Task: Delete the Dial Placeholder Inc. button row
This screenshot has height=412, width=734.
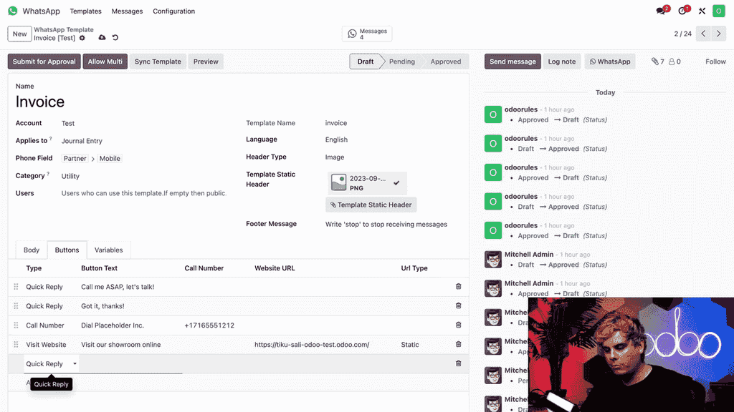Action: (459, 325)
